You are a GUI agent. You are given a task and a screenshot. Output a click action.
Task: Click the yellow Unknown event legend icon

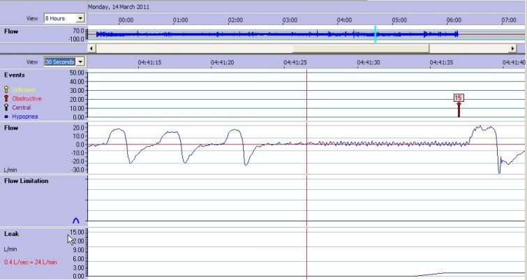pos(6,90)
